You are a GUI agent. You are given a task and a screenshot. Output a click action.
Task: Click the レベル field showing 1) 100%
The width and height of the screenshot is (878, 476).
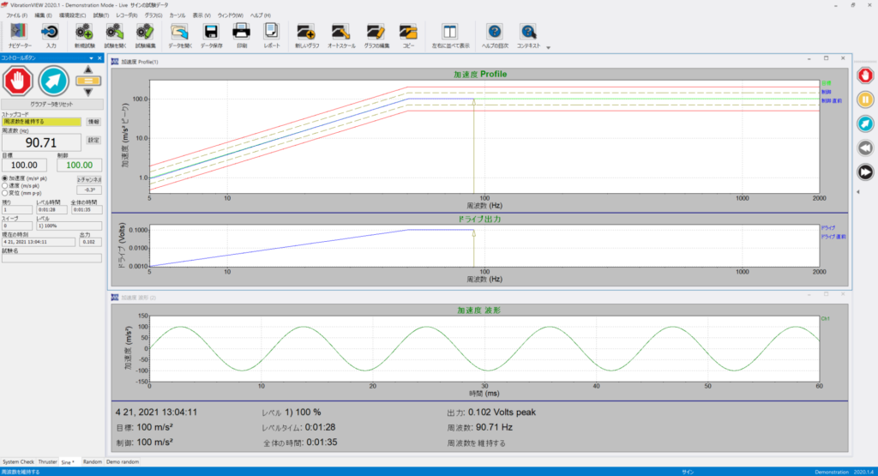69,226
